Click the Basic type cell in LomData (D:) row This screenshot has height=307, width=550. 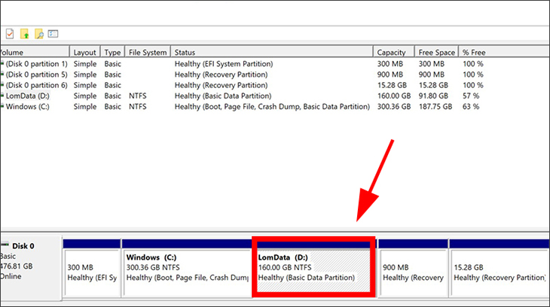click(x=112, y=96)
